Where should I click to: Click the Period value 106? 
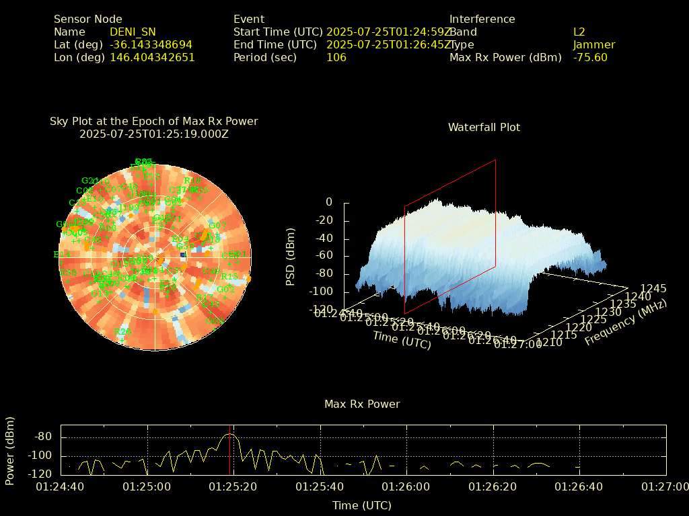[336, 58]
